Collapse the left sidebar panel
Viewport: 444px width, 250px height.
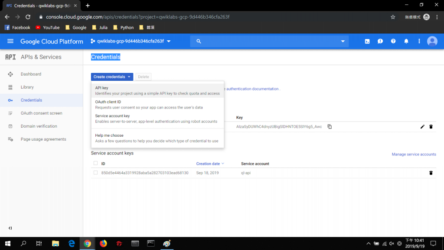(x=10, y=228)
